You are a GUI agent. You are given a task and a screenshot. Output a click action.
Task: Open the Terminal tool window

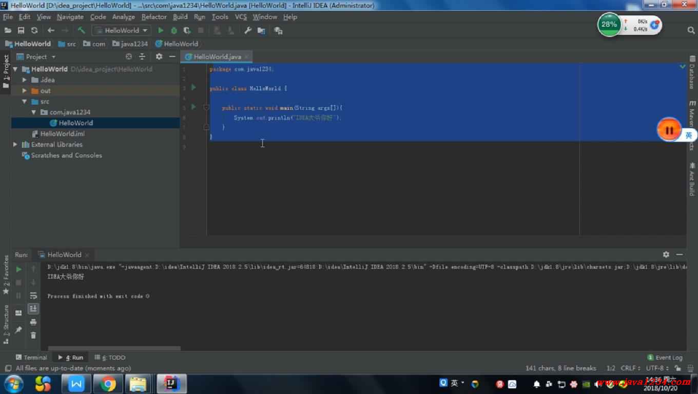point(31,358)
